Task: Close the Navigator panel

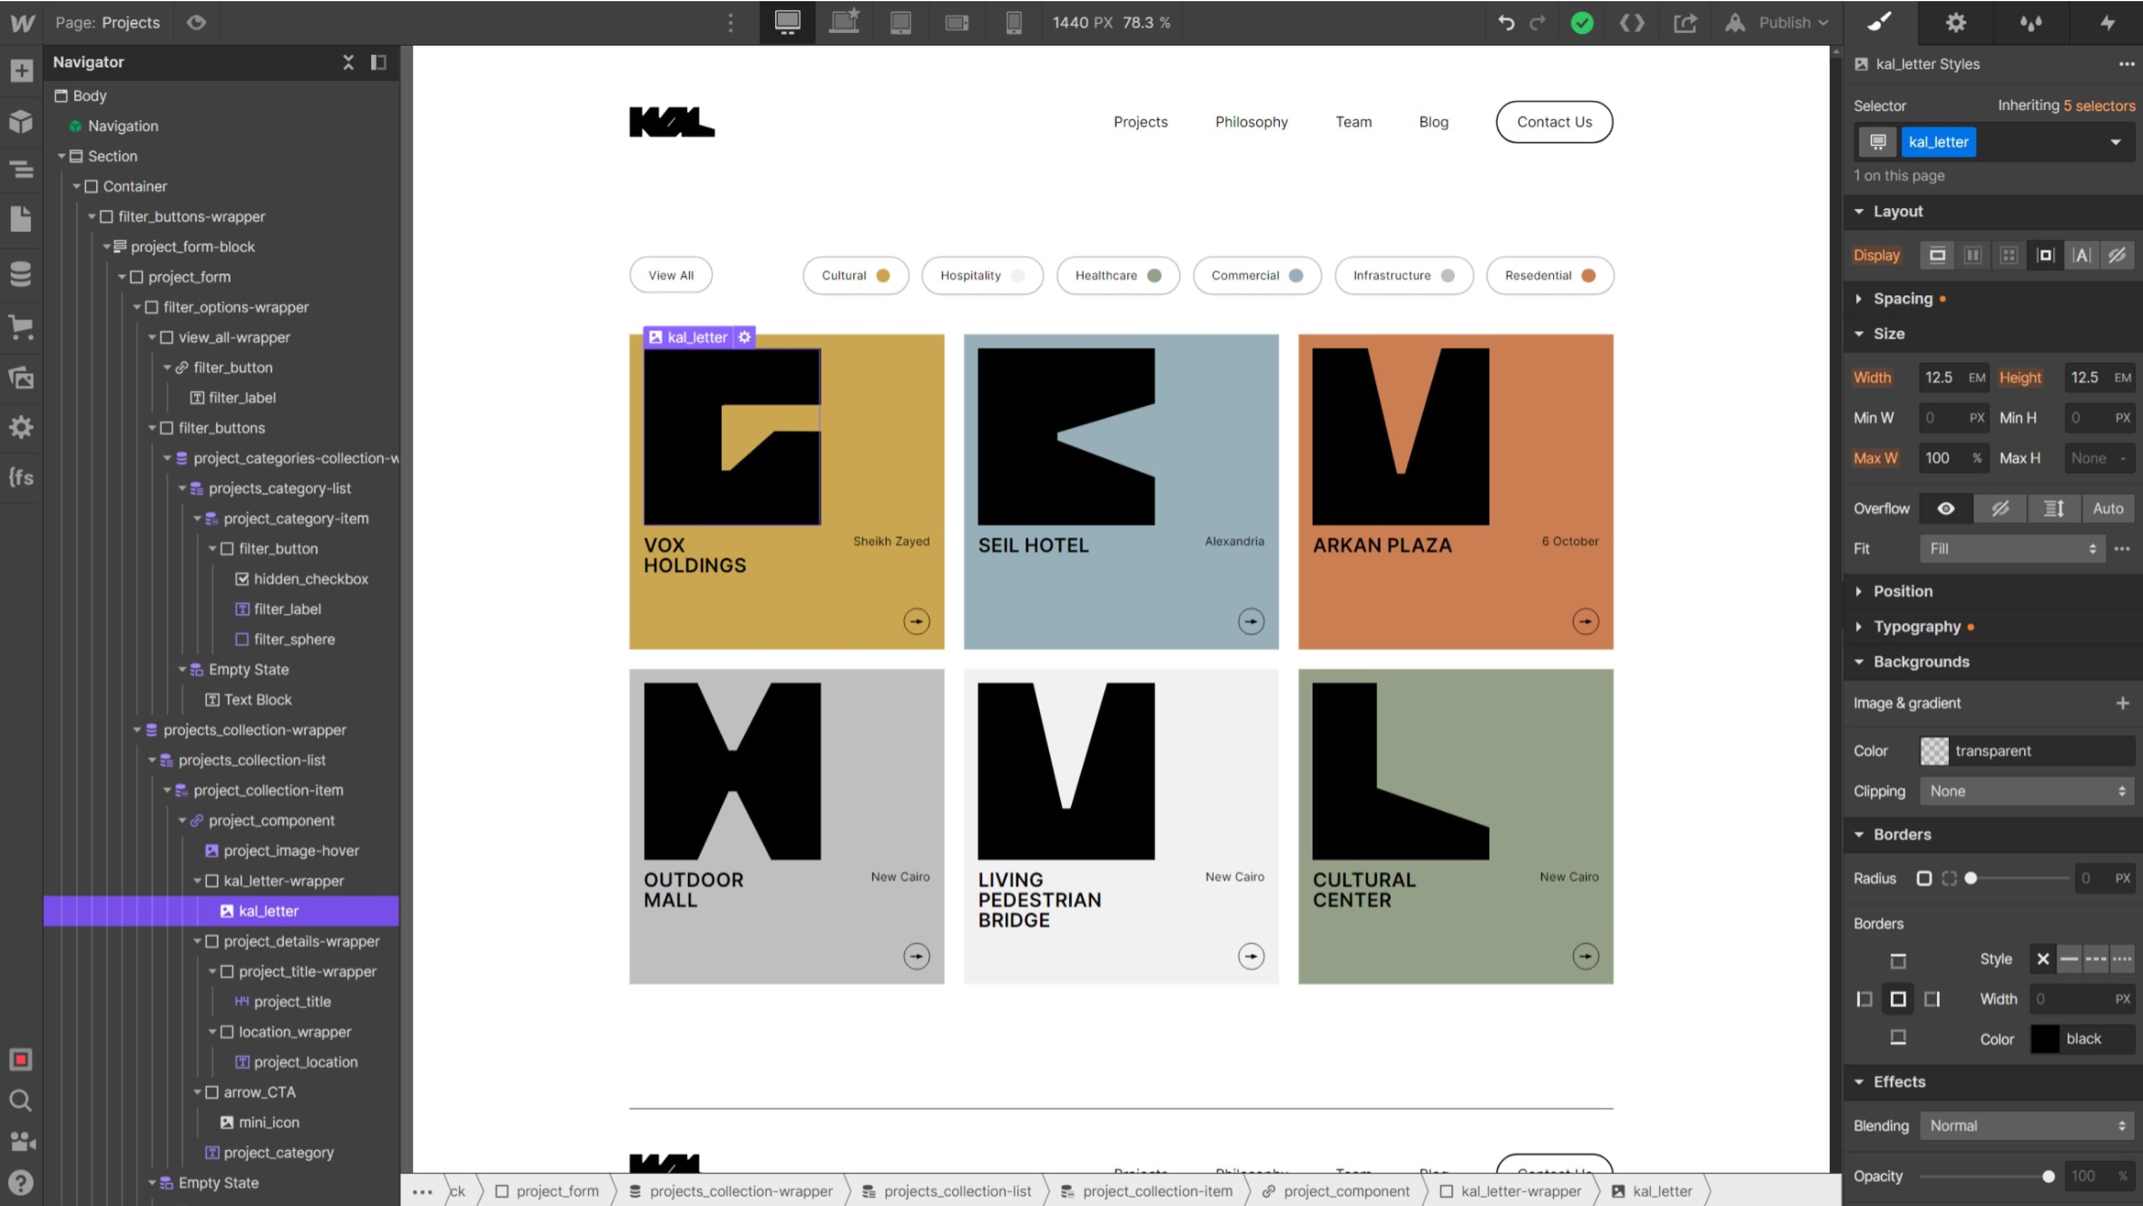Action: coord(349,63)
